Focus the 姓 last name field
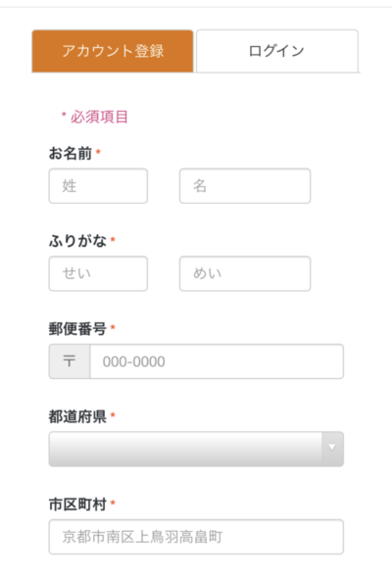Viewport: 392px width, 576px height. [x=98, y=186]
